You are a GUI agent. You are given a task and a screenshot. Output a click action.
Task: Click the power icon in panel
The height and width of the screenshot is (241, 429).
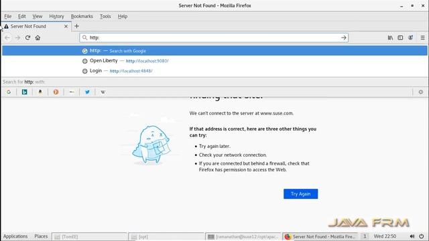coord(422,236)
